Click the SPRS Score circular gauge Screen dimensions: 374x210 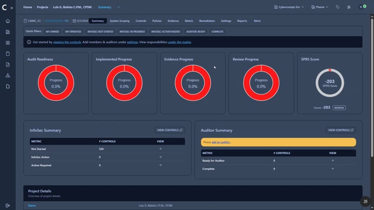point(329,82)
